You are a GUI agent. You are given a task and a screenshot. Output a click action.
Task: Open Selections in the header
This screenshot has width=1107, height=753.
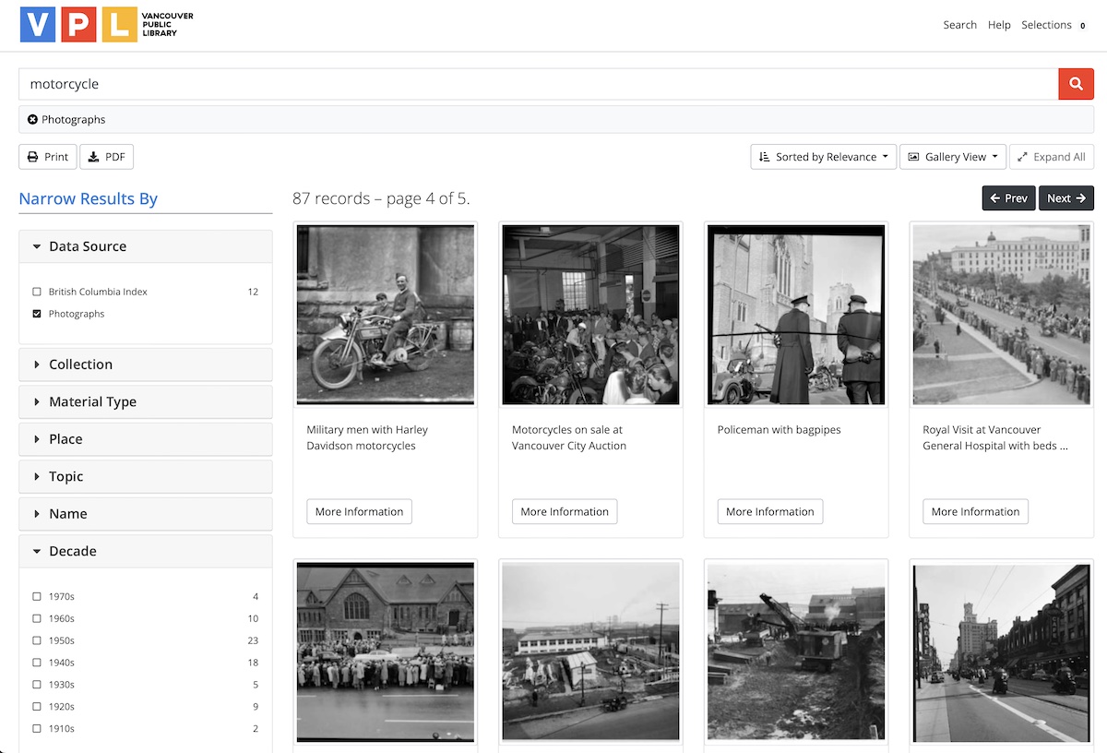[1054, 25]
